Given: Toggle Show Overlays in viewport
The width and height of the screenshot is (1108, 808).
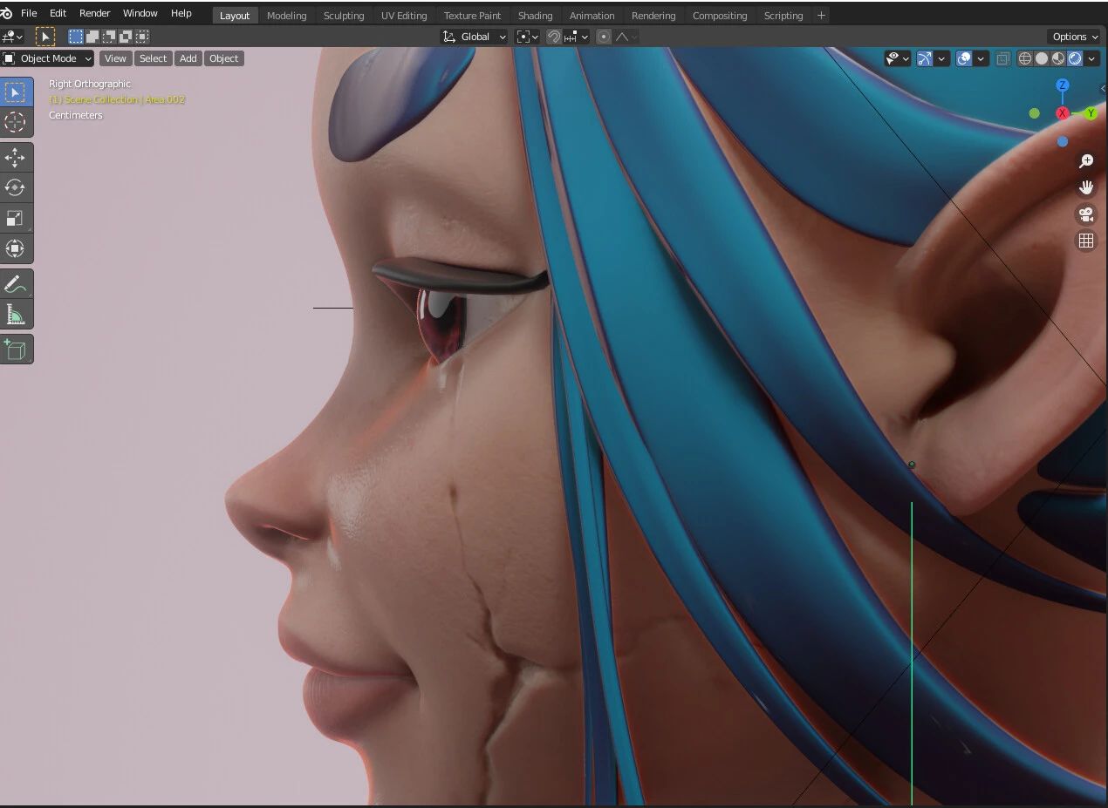Looking at the screenshot, I should [x=964, y=58].
